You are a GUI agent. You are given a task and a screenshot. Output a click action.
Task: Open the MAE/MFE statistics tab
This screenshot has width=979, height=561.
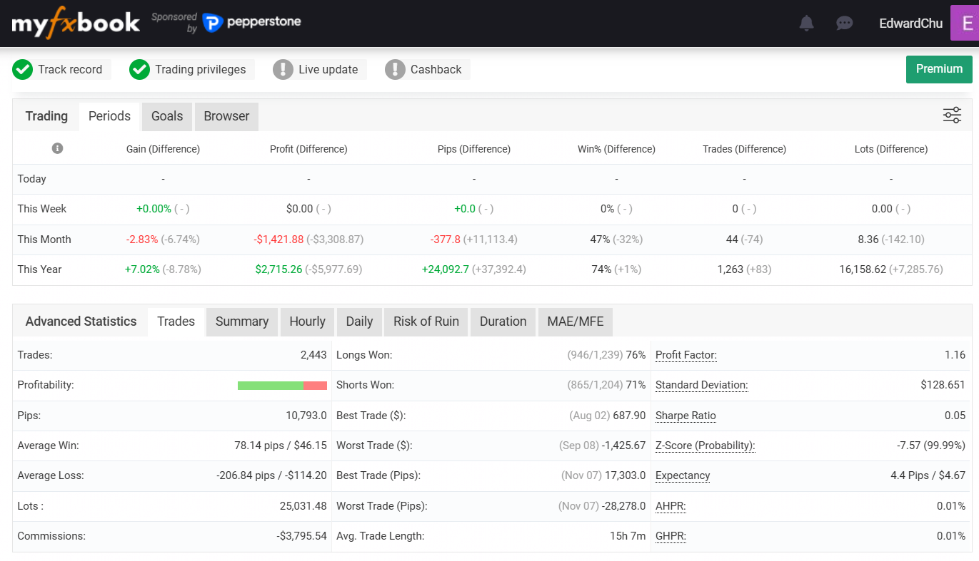tap(575, 321)
